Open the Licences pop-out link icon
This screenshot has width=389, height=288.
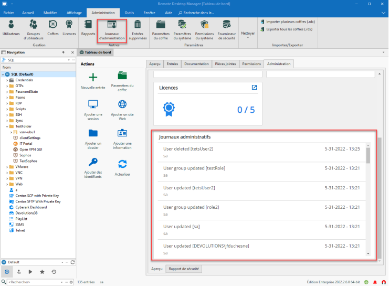(255, 88)
